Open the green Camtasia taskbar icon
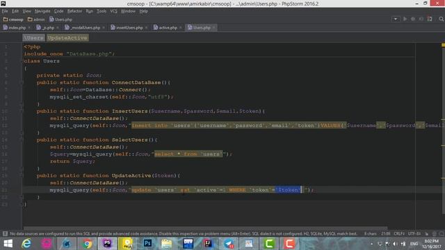Screen dimensions: 445x250 point(269,244)
